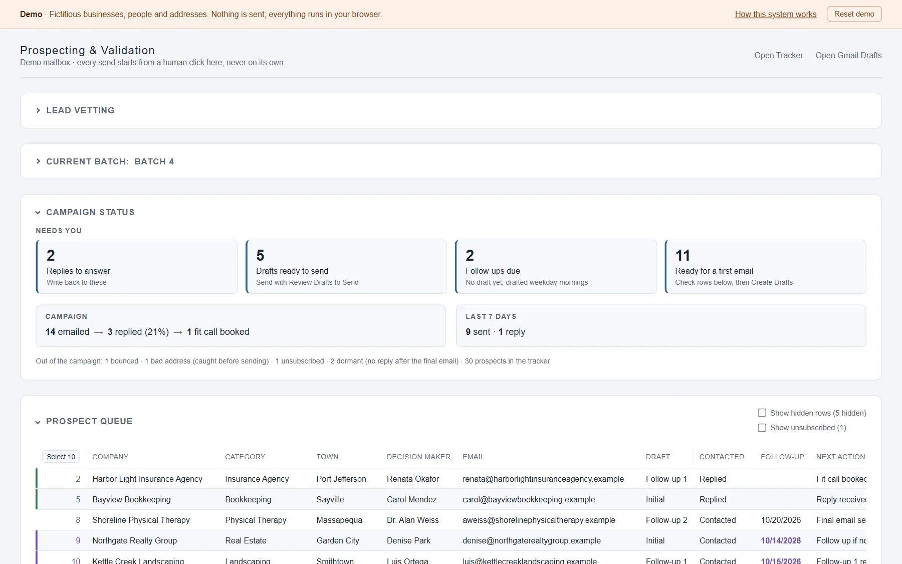
Task: Click Dr. Alan Weiss decision maker cell
Action: [x=412, y=520]
